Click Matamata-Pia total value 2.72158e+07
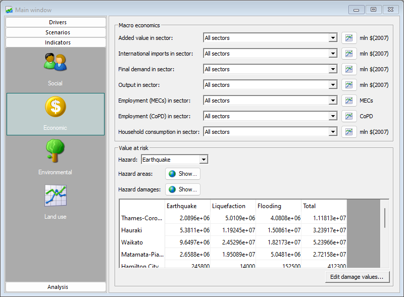Screen dimensions: 404x297 pyautogui.click(x=324, y=255)
